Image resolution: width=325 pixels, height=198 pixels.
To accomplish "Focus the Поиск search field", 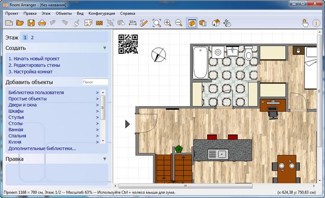I will click(95, 82).
